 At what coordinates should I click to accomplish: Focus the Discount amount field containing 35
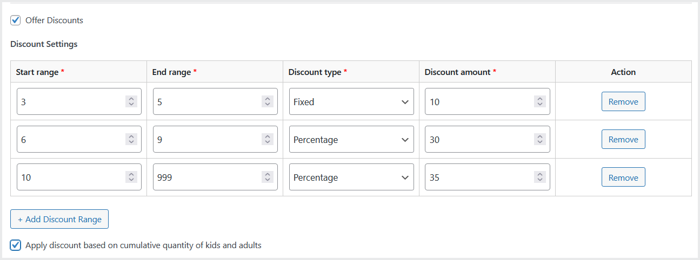tap(478, 177)
